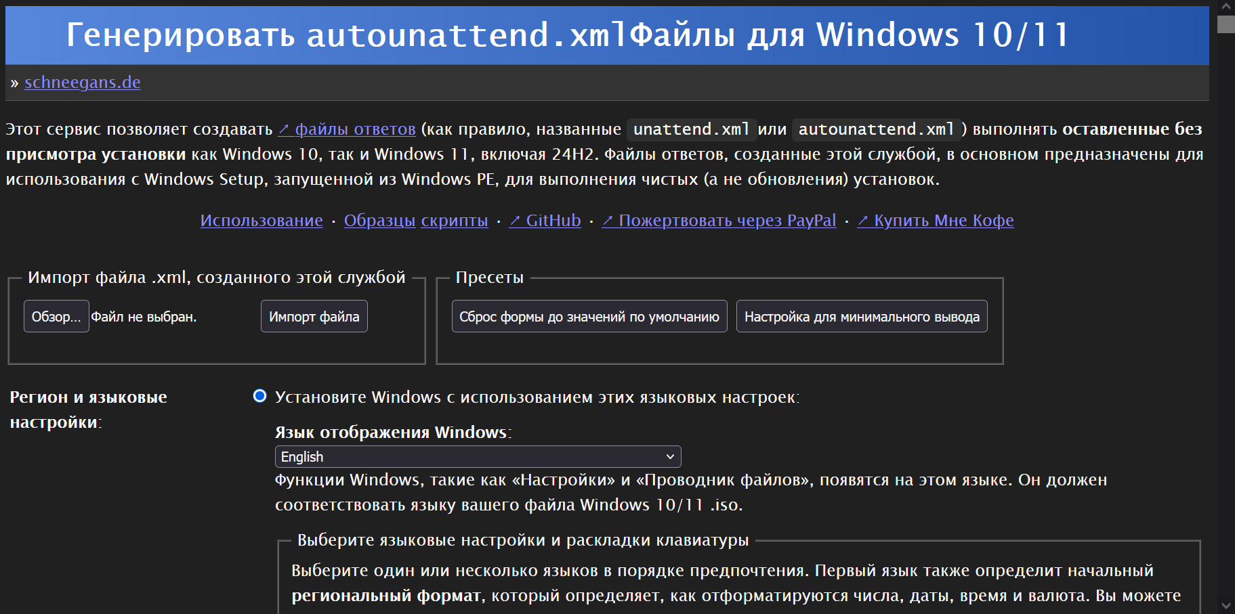The image size is (1235, 614).
Task: Open the schneegans.de link
Action: coord(83,83)
